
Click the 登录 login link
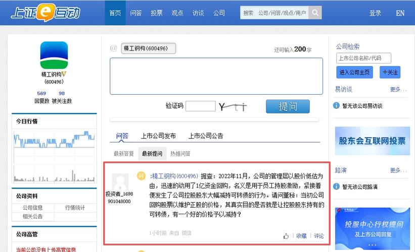coord(375,13)
